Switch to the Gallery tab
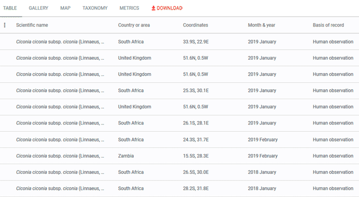Viewport: 359px width, 197px height. pos(38,8)
